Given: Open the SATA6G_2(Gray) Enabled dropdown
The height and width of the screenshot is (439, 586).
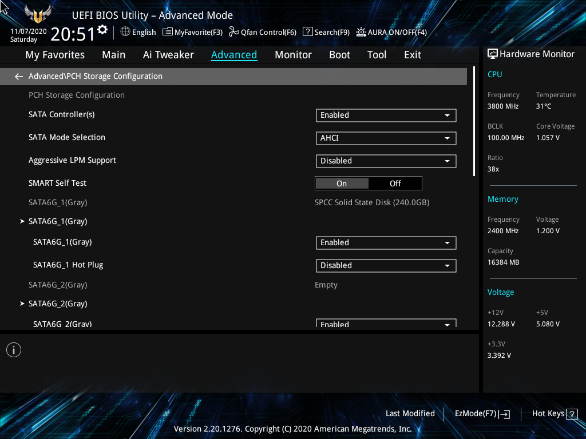Looking at the screenshot, I should pos(386,323).
